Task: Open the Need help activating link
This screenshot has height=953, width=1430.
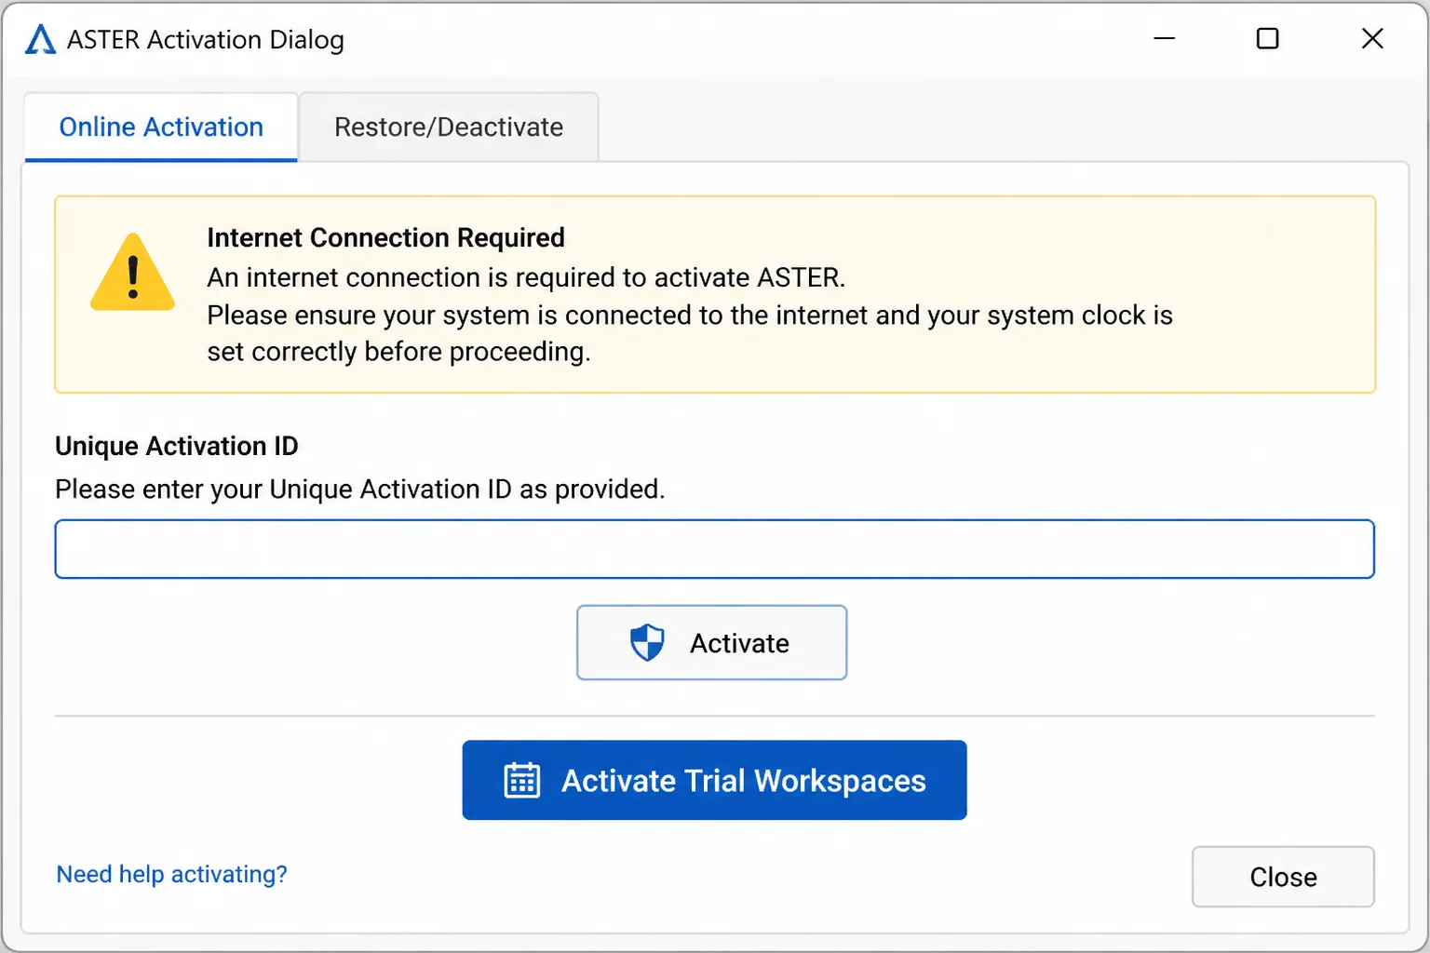Action: click(172, 874)
